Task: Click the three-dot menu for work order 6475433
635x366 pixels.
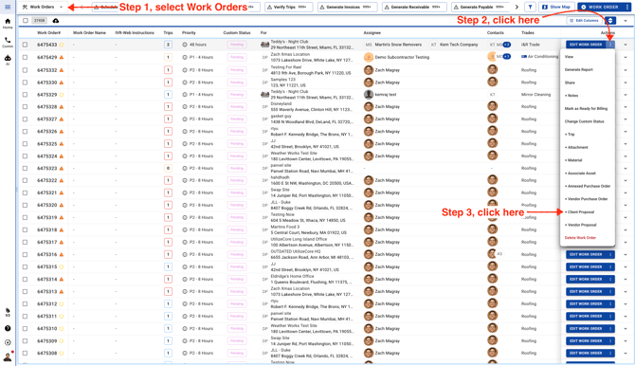Action: coord(610,45)
